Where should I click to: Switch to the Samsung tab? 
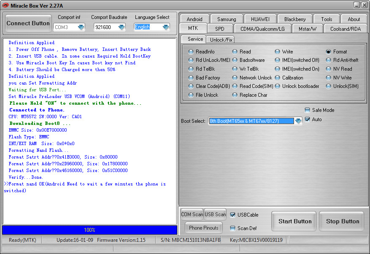[x=227, y=19]
